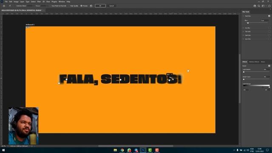Open the Help menu
The height and width of the screenshot is (153, 272).
pyautogui.click(x=68, y=2)
